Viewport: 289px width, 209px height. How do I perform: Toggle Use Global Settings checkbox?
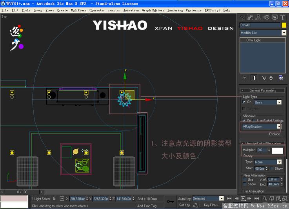tap(254, 121)
